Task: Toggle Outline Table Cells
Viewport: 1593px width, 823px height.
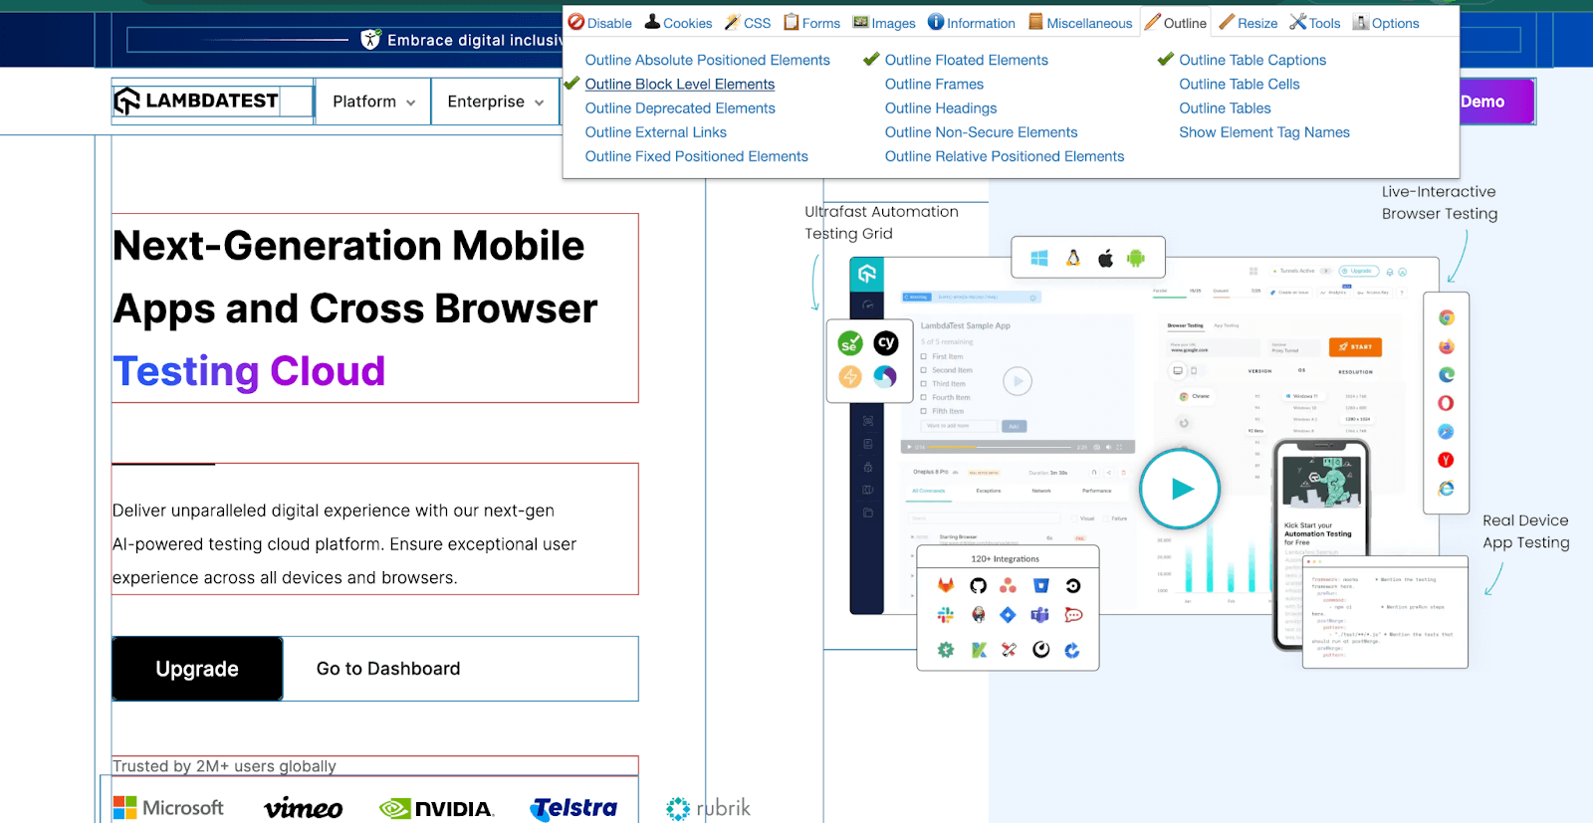Action: click(x=1240, y=85)
